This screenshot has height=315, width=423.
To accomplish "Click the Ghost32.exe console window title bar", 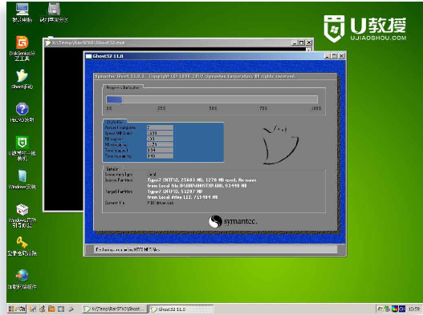I will [x=178, y=42].
